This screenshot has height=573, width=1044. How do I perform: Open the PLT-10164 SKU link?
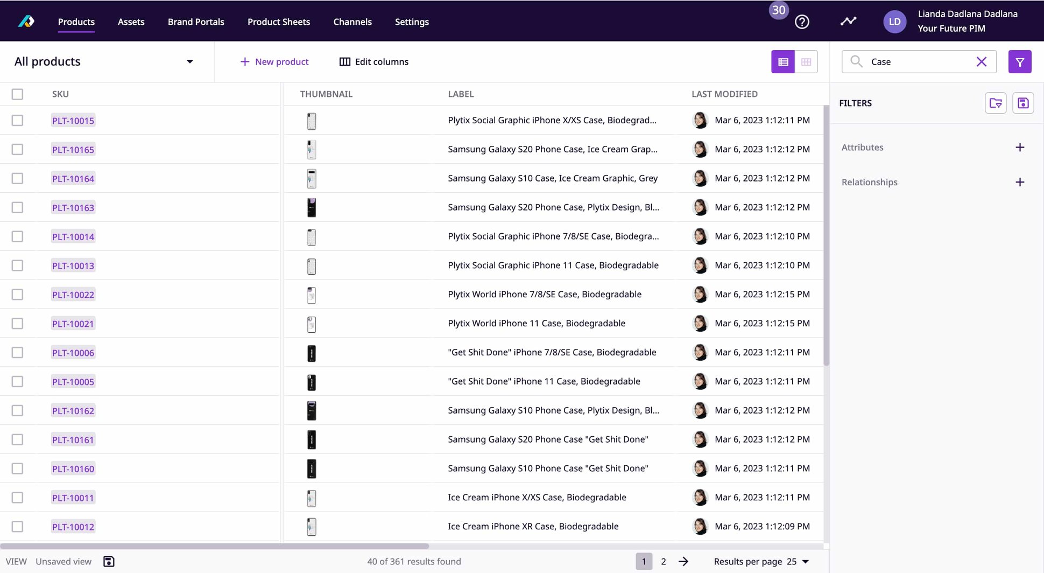pos(73,179)
